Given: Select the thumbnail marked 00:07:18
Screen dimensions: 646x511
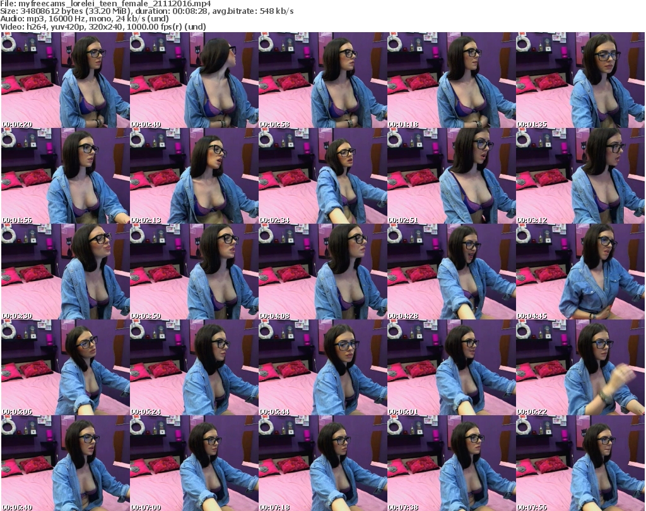Looking at the screenshot, I should point(322,463).
